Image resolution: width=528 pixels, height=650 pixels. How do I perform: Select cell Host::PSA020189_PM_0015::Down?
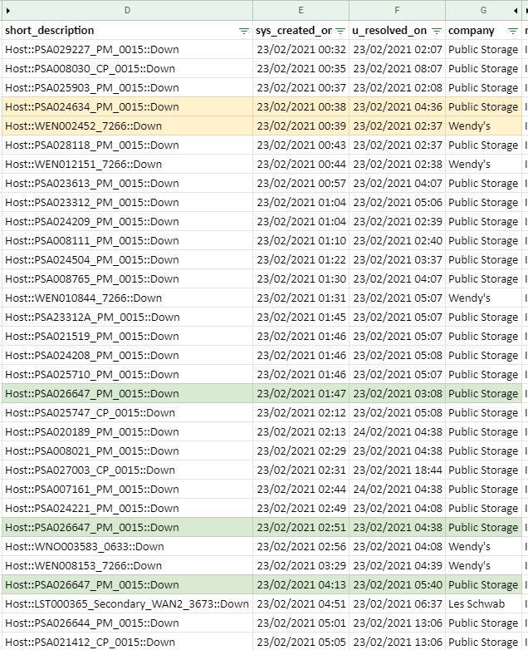pos(128,431)
